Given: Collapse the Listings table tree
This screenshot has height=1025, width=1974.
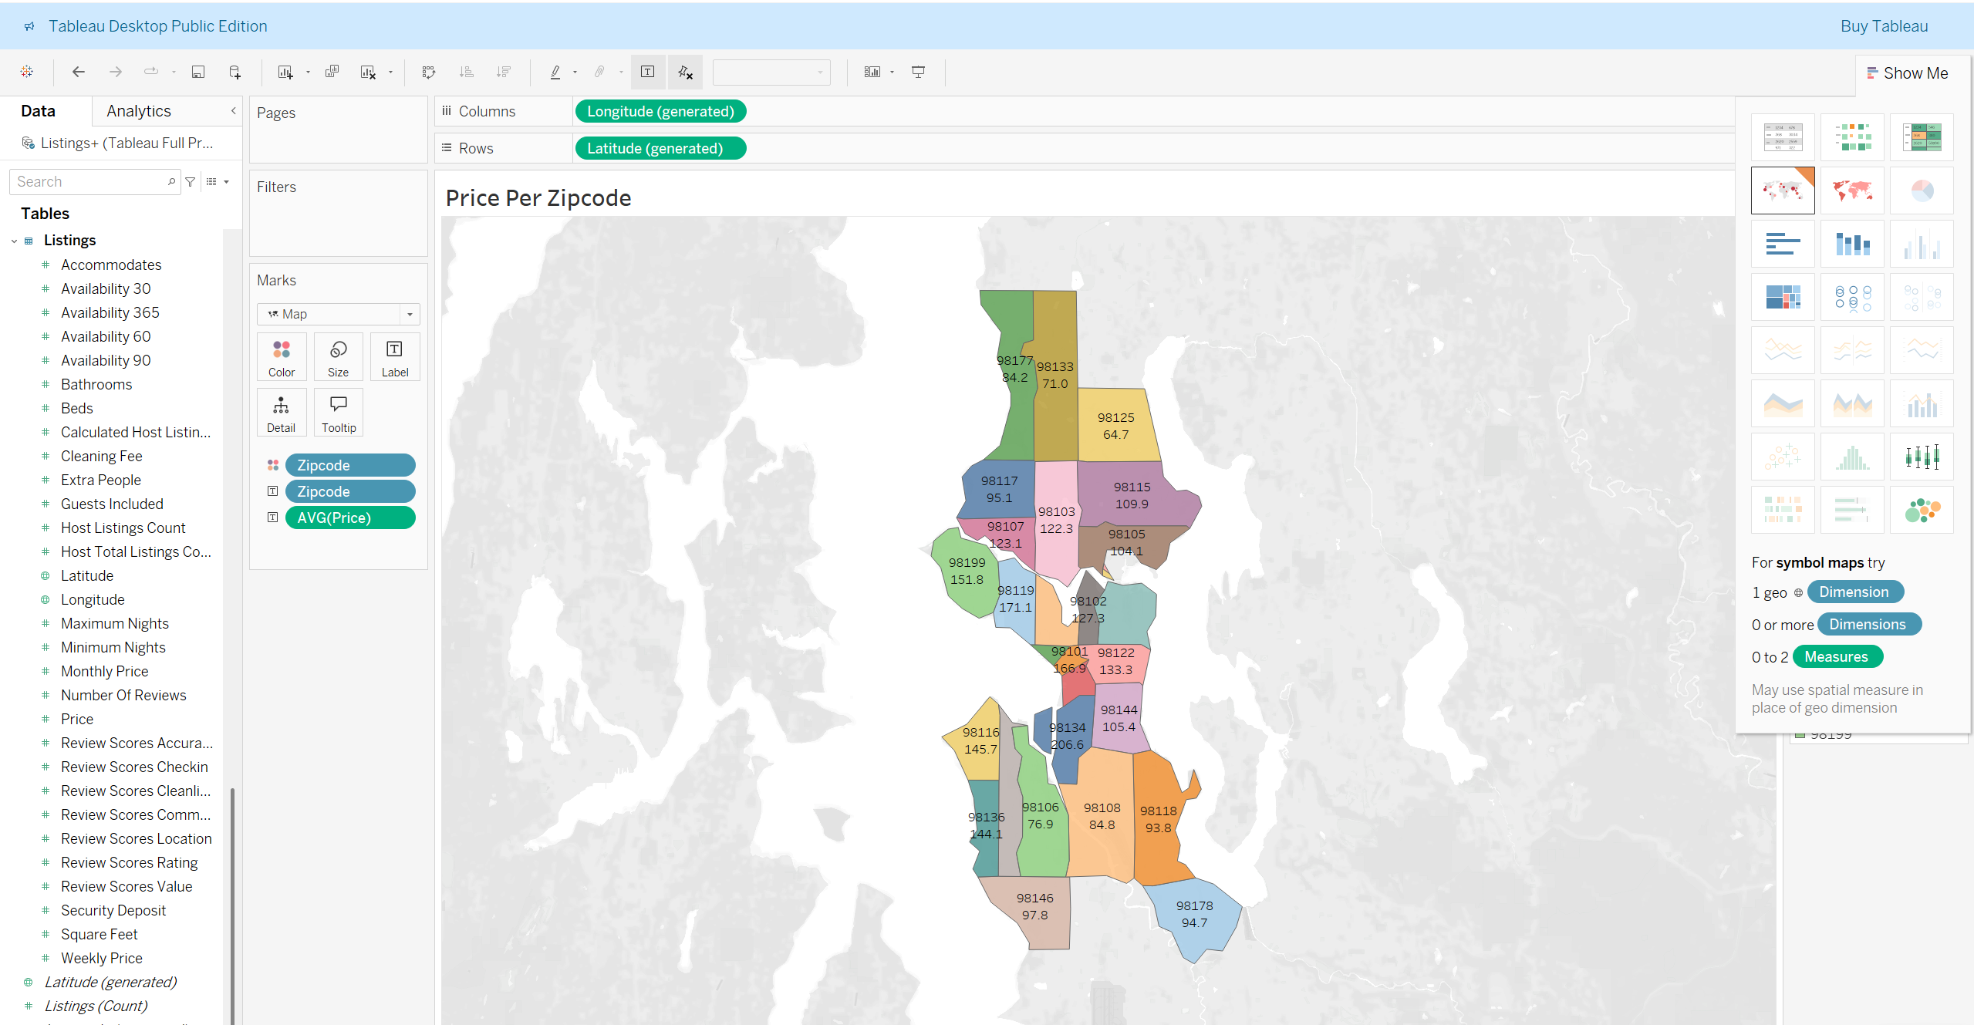Looking at the screenshot, I should point(14,241).
